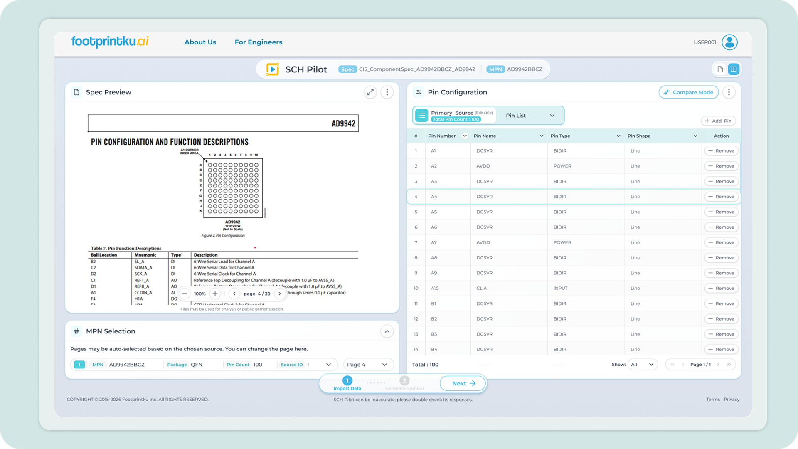Screen dimensions: 798x449
Task: Click the 100% zoom level value
Action: coord(200,294)
